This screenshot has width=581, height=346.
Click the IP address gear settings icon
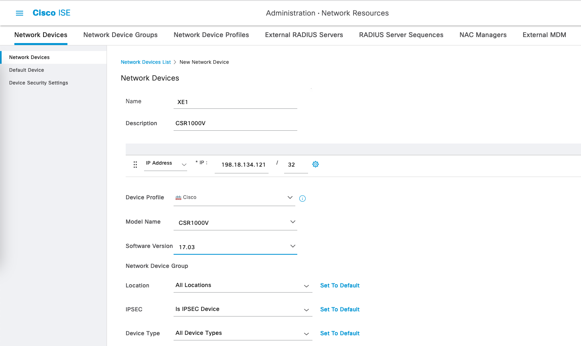(x=316, y=164)
